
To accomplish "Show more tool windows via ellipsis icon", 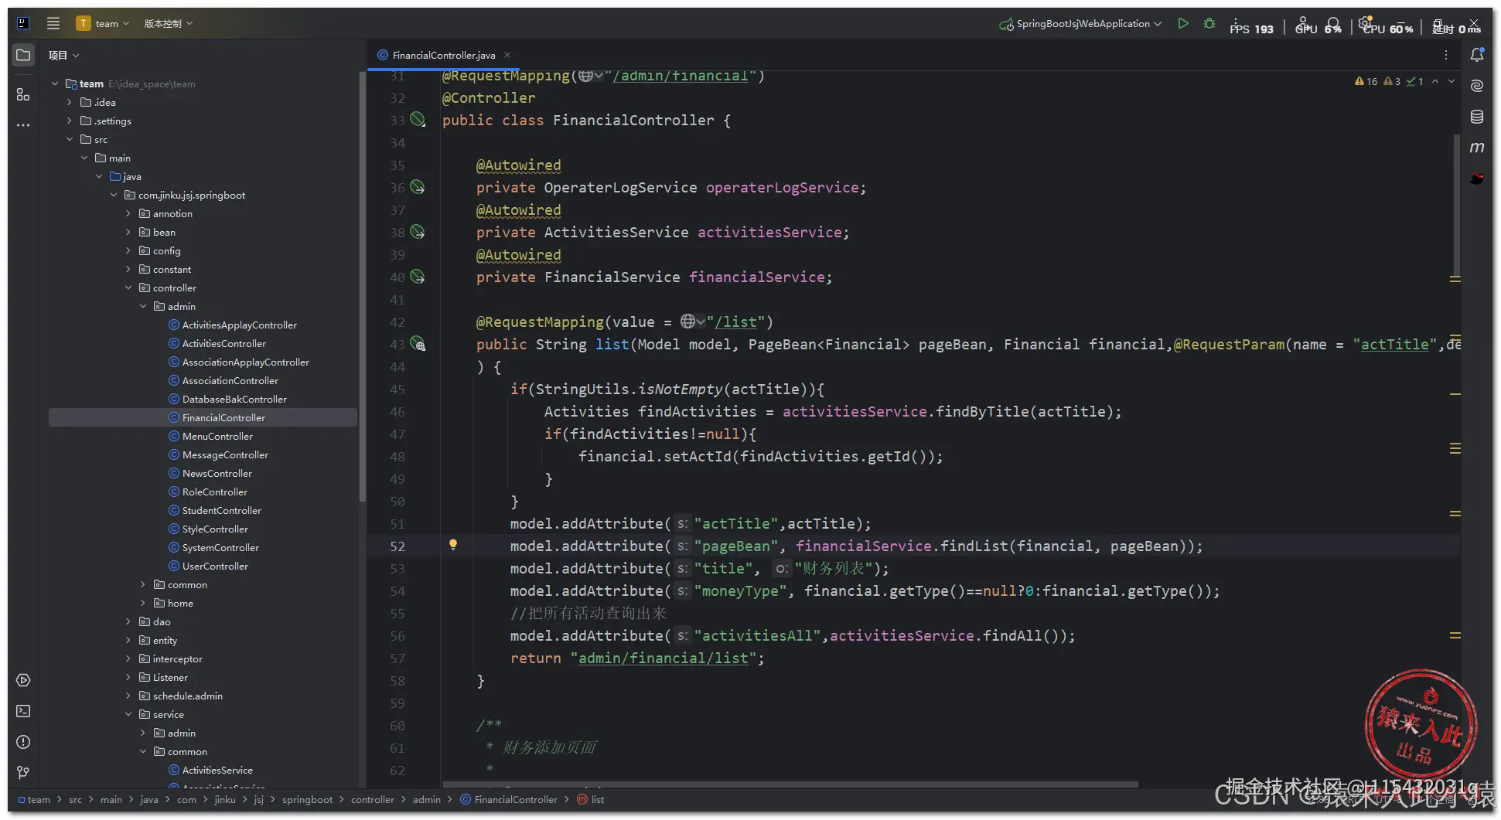I will pos(23,124).
